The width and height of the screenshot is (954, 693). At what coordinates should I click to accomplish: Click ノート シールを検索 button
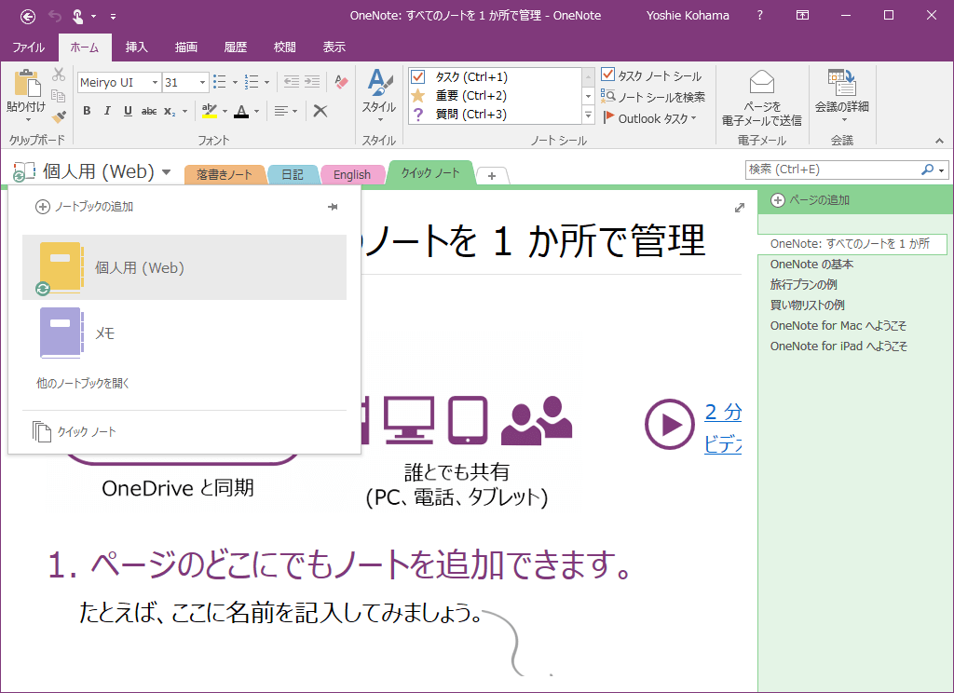click(653, 97)
